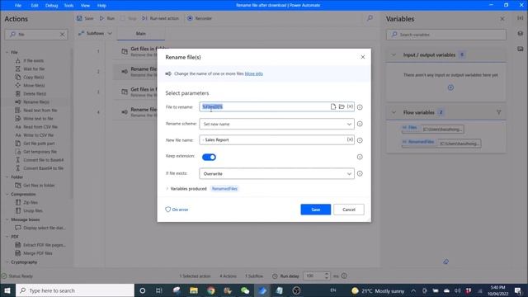Click the search icon in the flow toolbar

[x=370, y=18]
